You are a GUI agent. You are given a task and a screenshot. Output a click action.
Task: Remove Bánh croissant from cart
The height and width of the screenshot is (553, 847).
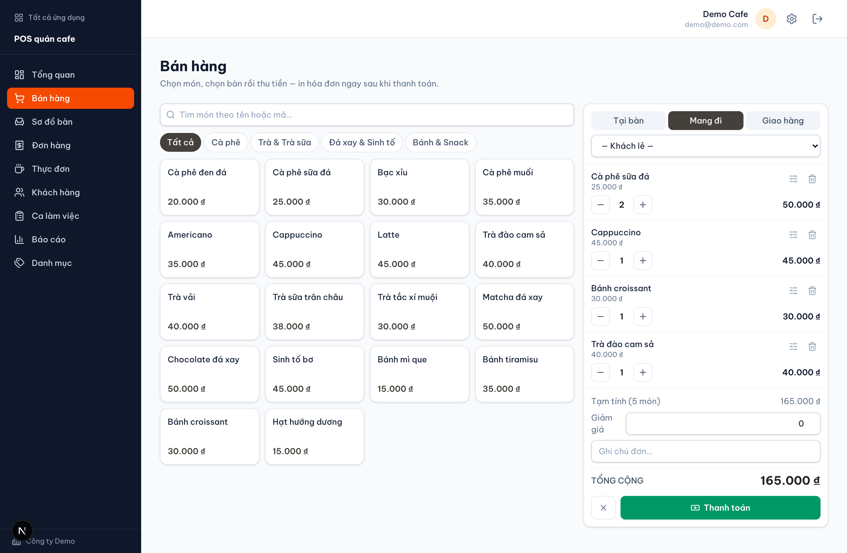pos(812,290)
